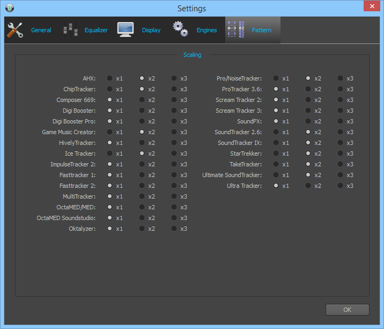
Task: Click the Pattern note grid icon
Action: point(236,30)
